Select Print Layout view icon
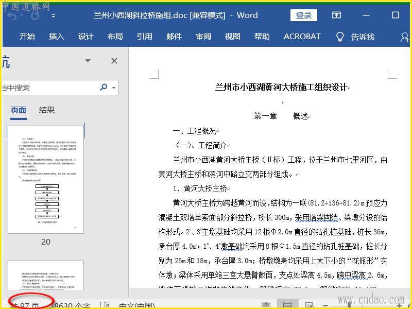412x309 pixels. coord(288,305)
